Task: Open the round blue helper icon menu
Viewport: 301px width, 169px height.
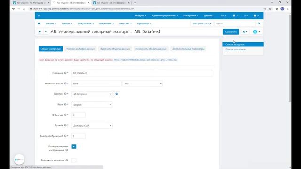Action: pos(256,32)
